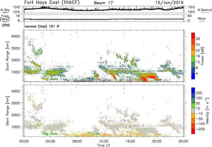Viewport: 212px width, 147px height.
Task: Click '4000' on the power panel range axis
Action: (16, 36)
